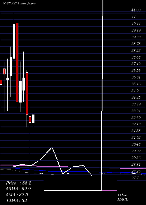Click the 37.12 price axis label
146x205 pixels.
click(136, 64)
